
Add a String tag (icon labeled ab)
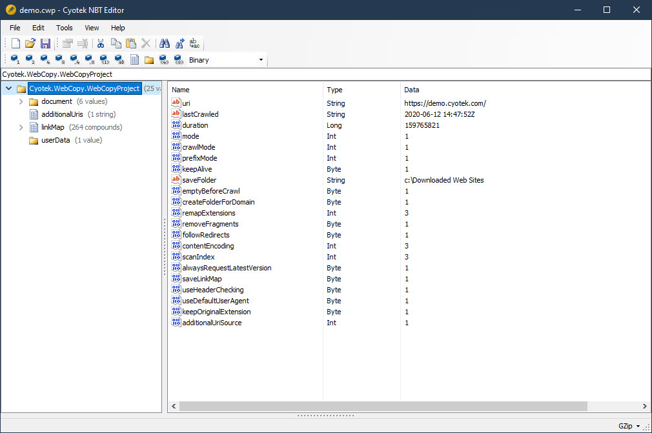click(x=120, y=59)
